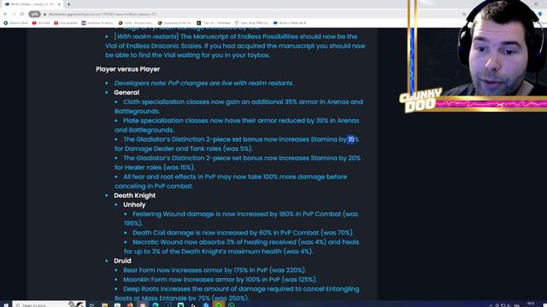Open the first bookmark with green icon
The image size is (547, 307).
[x=15, y=23]
